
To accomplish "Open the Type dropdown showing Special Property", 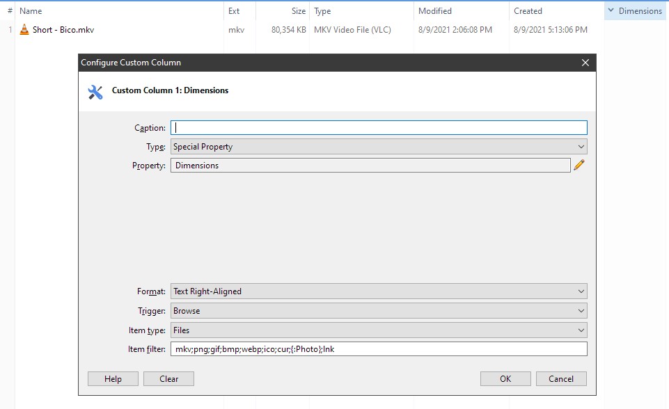I will click(x=379, y=147).
